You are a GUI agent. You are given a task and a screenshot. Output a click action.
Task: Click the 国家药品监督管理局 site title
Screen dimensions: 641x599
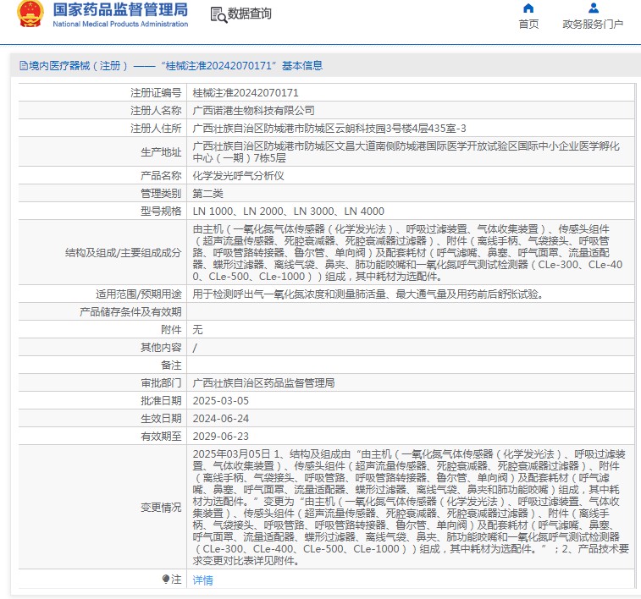(x=120, y=10)
